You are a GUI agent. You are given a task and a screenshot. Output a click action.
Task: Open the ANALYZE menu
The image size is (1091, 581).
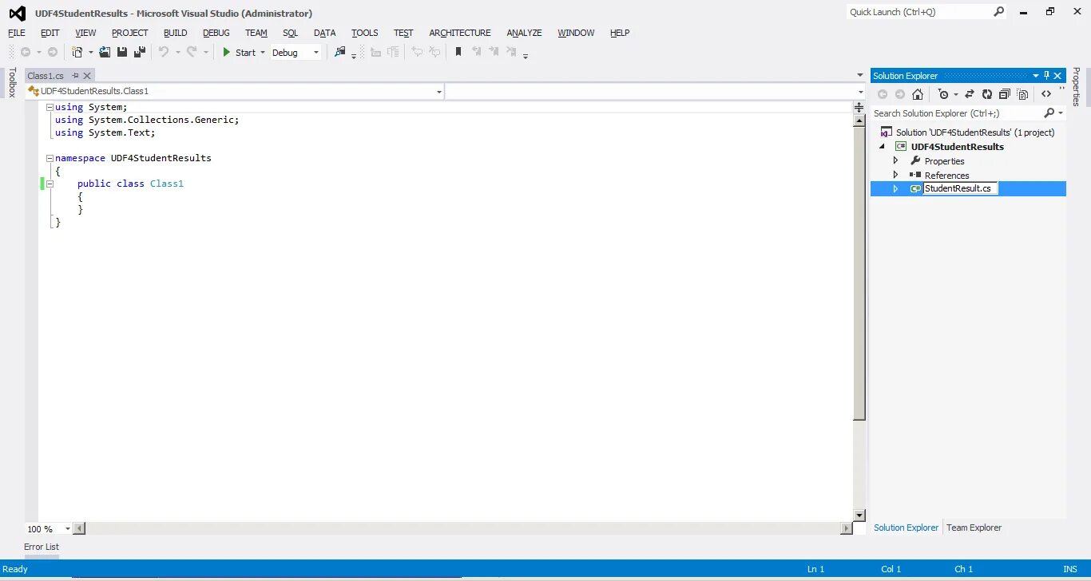[x=524, y=33]
